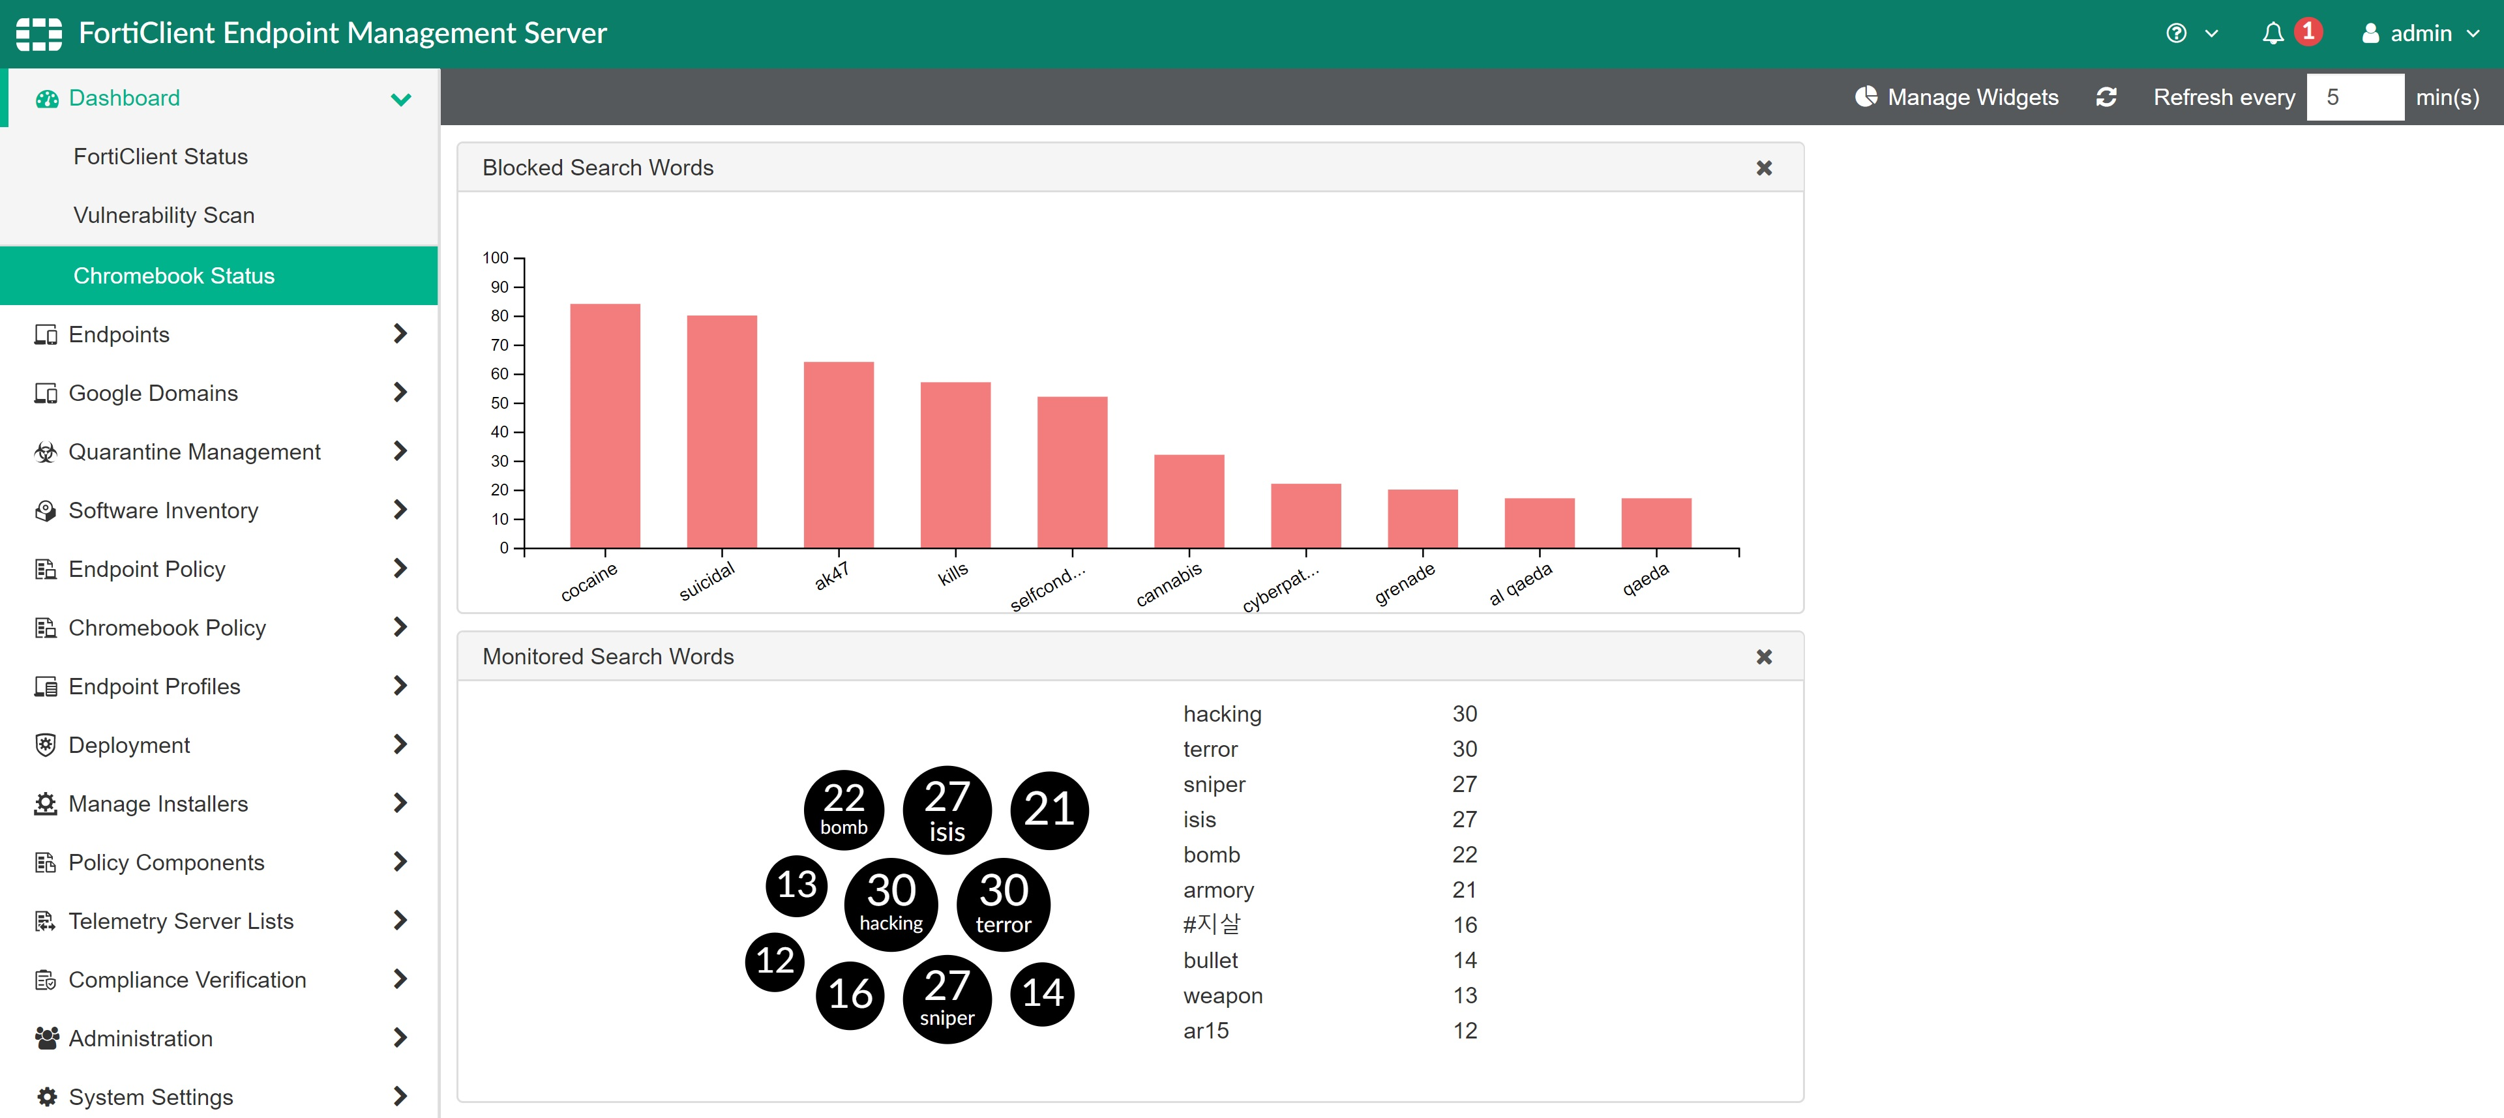Click the Manage Installers gear icon
This screenshot has width=2504, height=1118.
46,804
